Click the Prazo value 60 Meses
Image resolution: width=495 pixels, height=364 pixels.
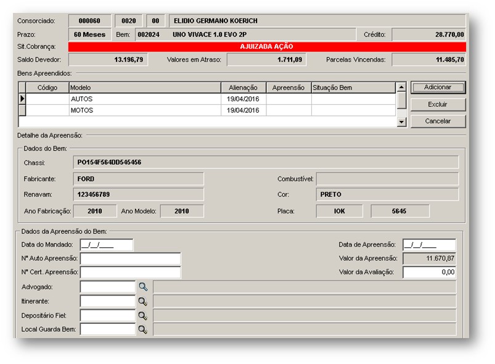click(x=89, y=35)
